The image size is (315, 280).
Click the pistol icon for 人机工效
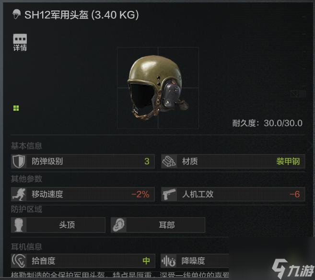(169, 194)
